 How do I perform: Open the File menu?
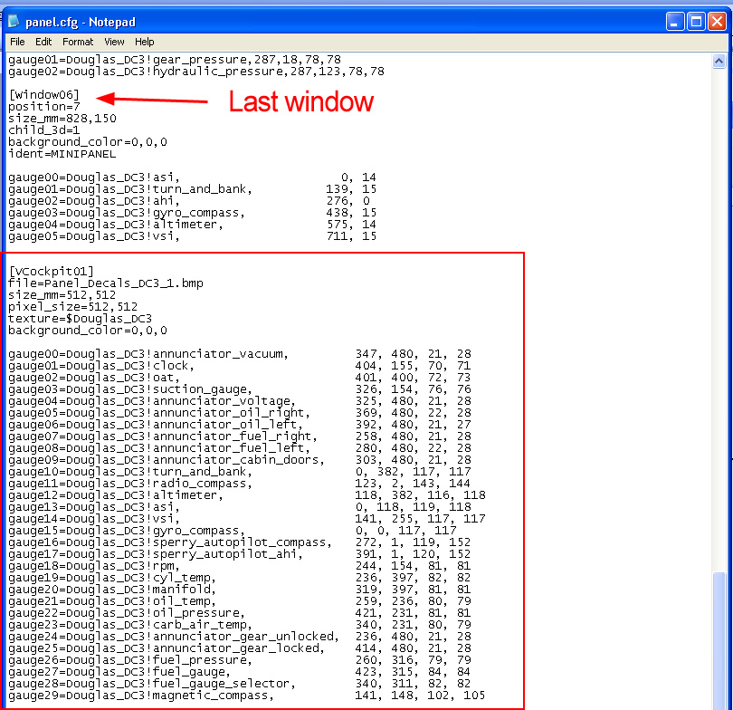coord(17,42)
